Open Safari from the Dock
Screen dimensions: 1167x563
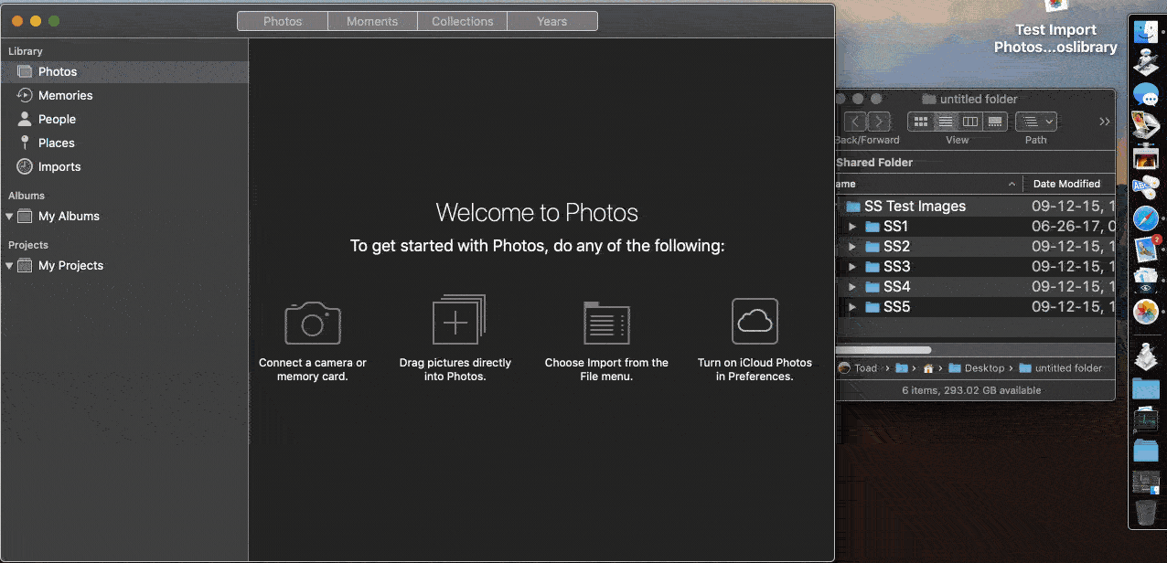(x=1146, y=218)
